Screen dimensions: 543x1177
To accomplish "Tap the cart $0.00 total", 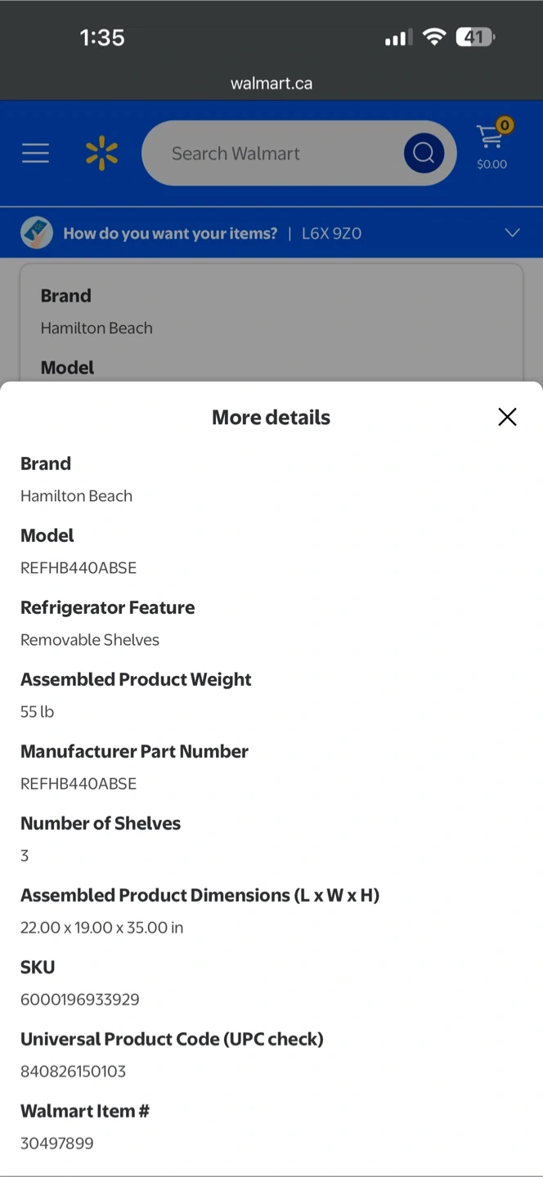I will [x=491, y=164].
